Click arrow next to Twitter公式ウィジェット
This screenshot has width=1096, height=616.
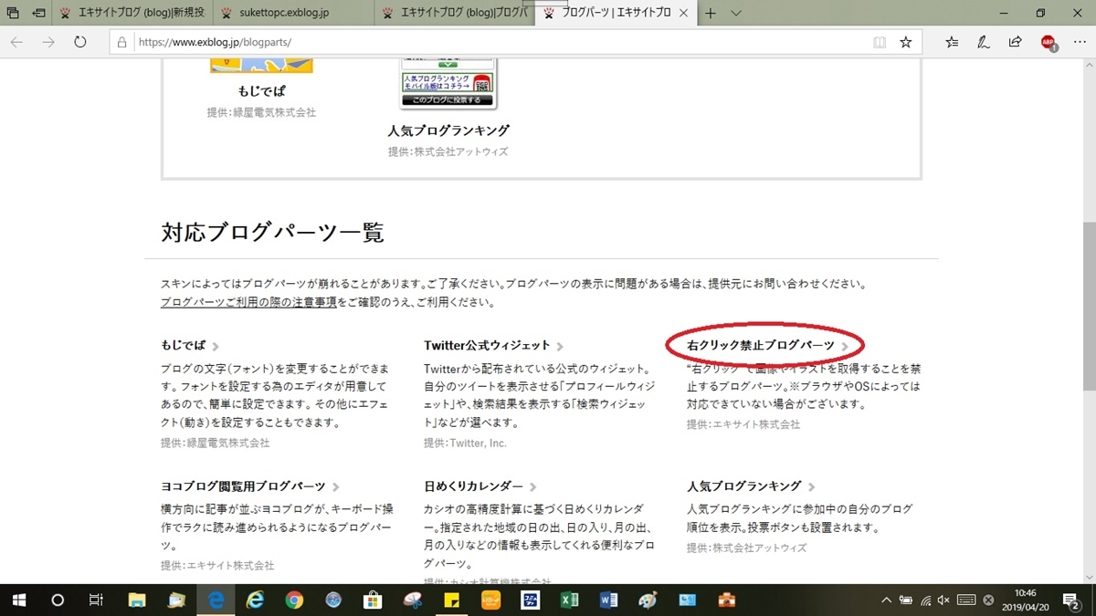coord(560,347)
